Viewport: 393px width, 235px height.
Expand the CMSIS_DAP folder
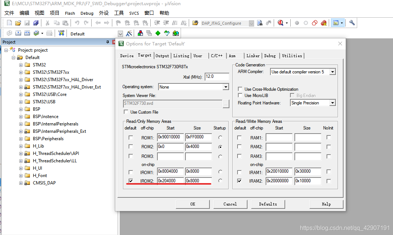(21, 183)
